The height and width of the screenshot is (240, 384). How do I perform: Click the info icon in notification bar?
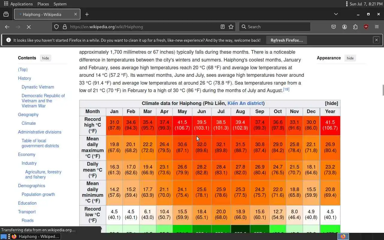(x=8, y=40)
